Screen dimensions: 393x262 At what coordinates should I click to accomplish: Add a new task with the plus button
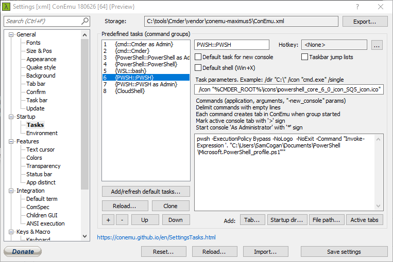coord(108,220)
